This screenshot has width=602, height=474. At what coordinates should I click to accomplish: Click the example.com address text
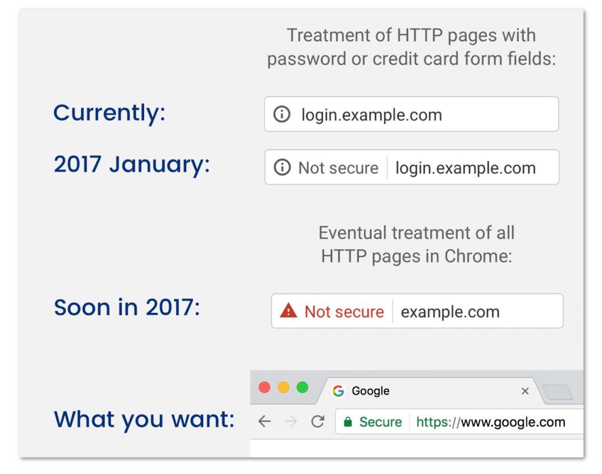point(450,312)
